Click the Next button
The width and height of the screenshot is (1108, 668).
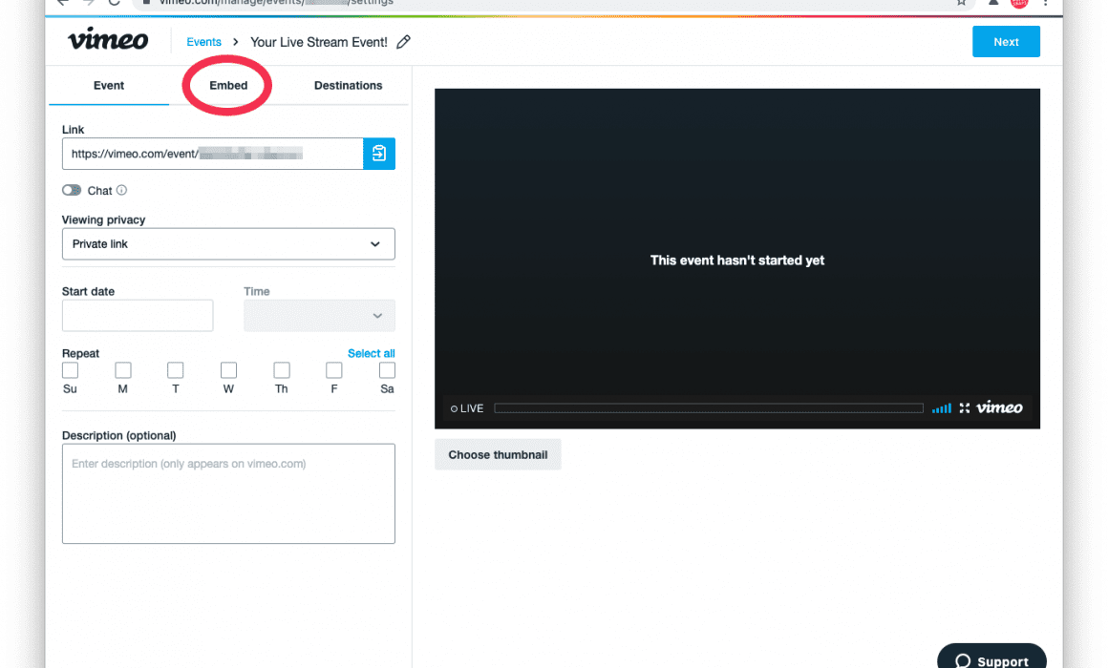(1006, 42)
